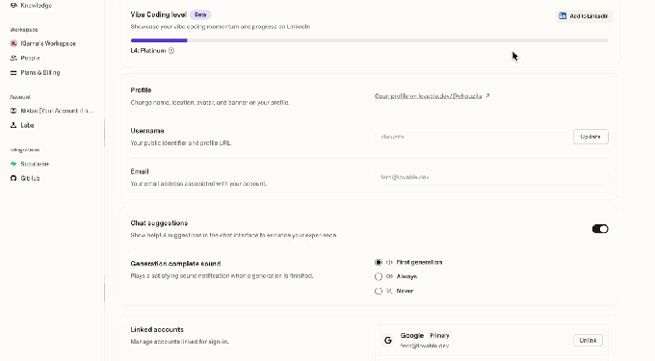The height and width of the screenshot is (361, 655).
Task: Select the First generation sound option
Action: pos(379,263)
